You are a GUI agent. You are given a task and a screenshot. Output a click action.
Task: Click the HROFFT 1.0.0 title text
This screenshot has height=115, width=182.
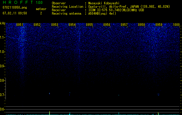(x=23, y=2)
